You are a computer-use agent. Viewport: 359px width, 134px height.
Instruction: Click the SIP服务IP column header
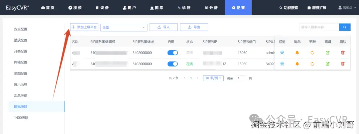tap(209, 42)
